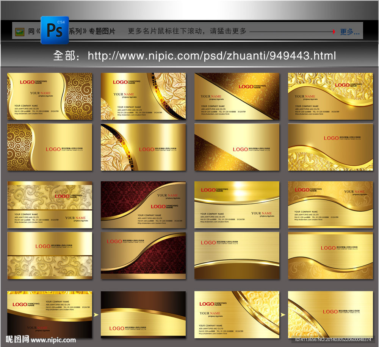Select the card back with maroon damask lower right
The image size is (379, 347).
coord(143,256)
